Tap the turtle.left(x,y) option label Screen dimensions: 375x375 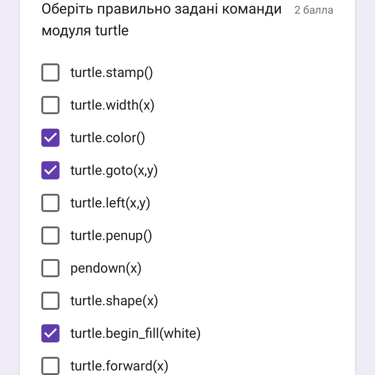pos(110,203)
